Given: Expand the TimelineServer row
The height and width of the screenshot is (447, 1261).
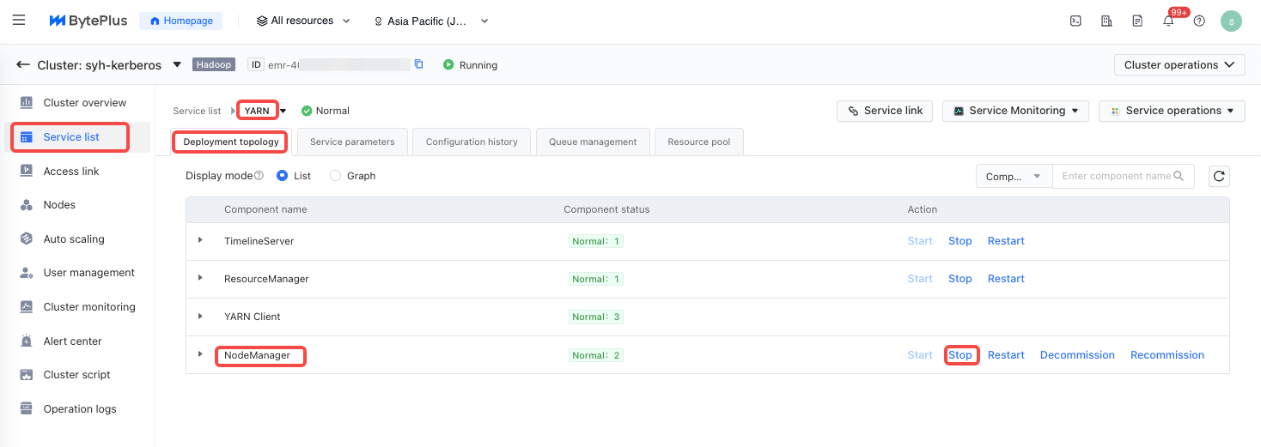Looking at the screenshot, I should coord(200,240).
